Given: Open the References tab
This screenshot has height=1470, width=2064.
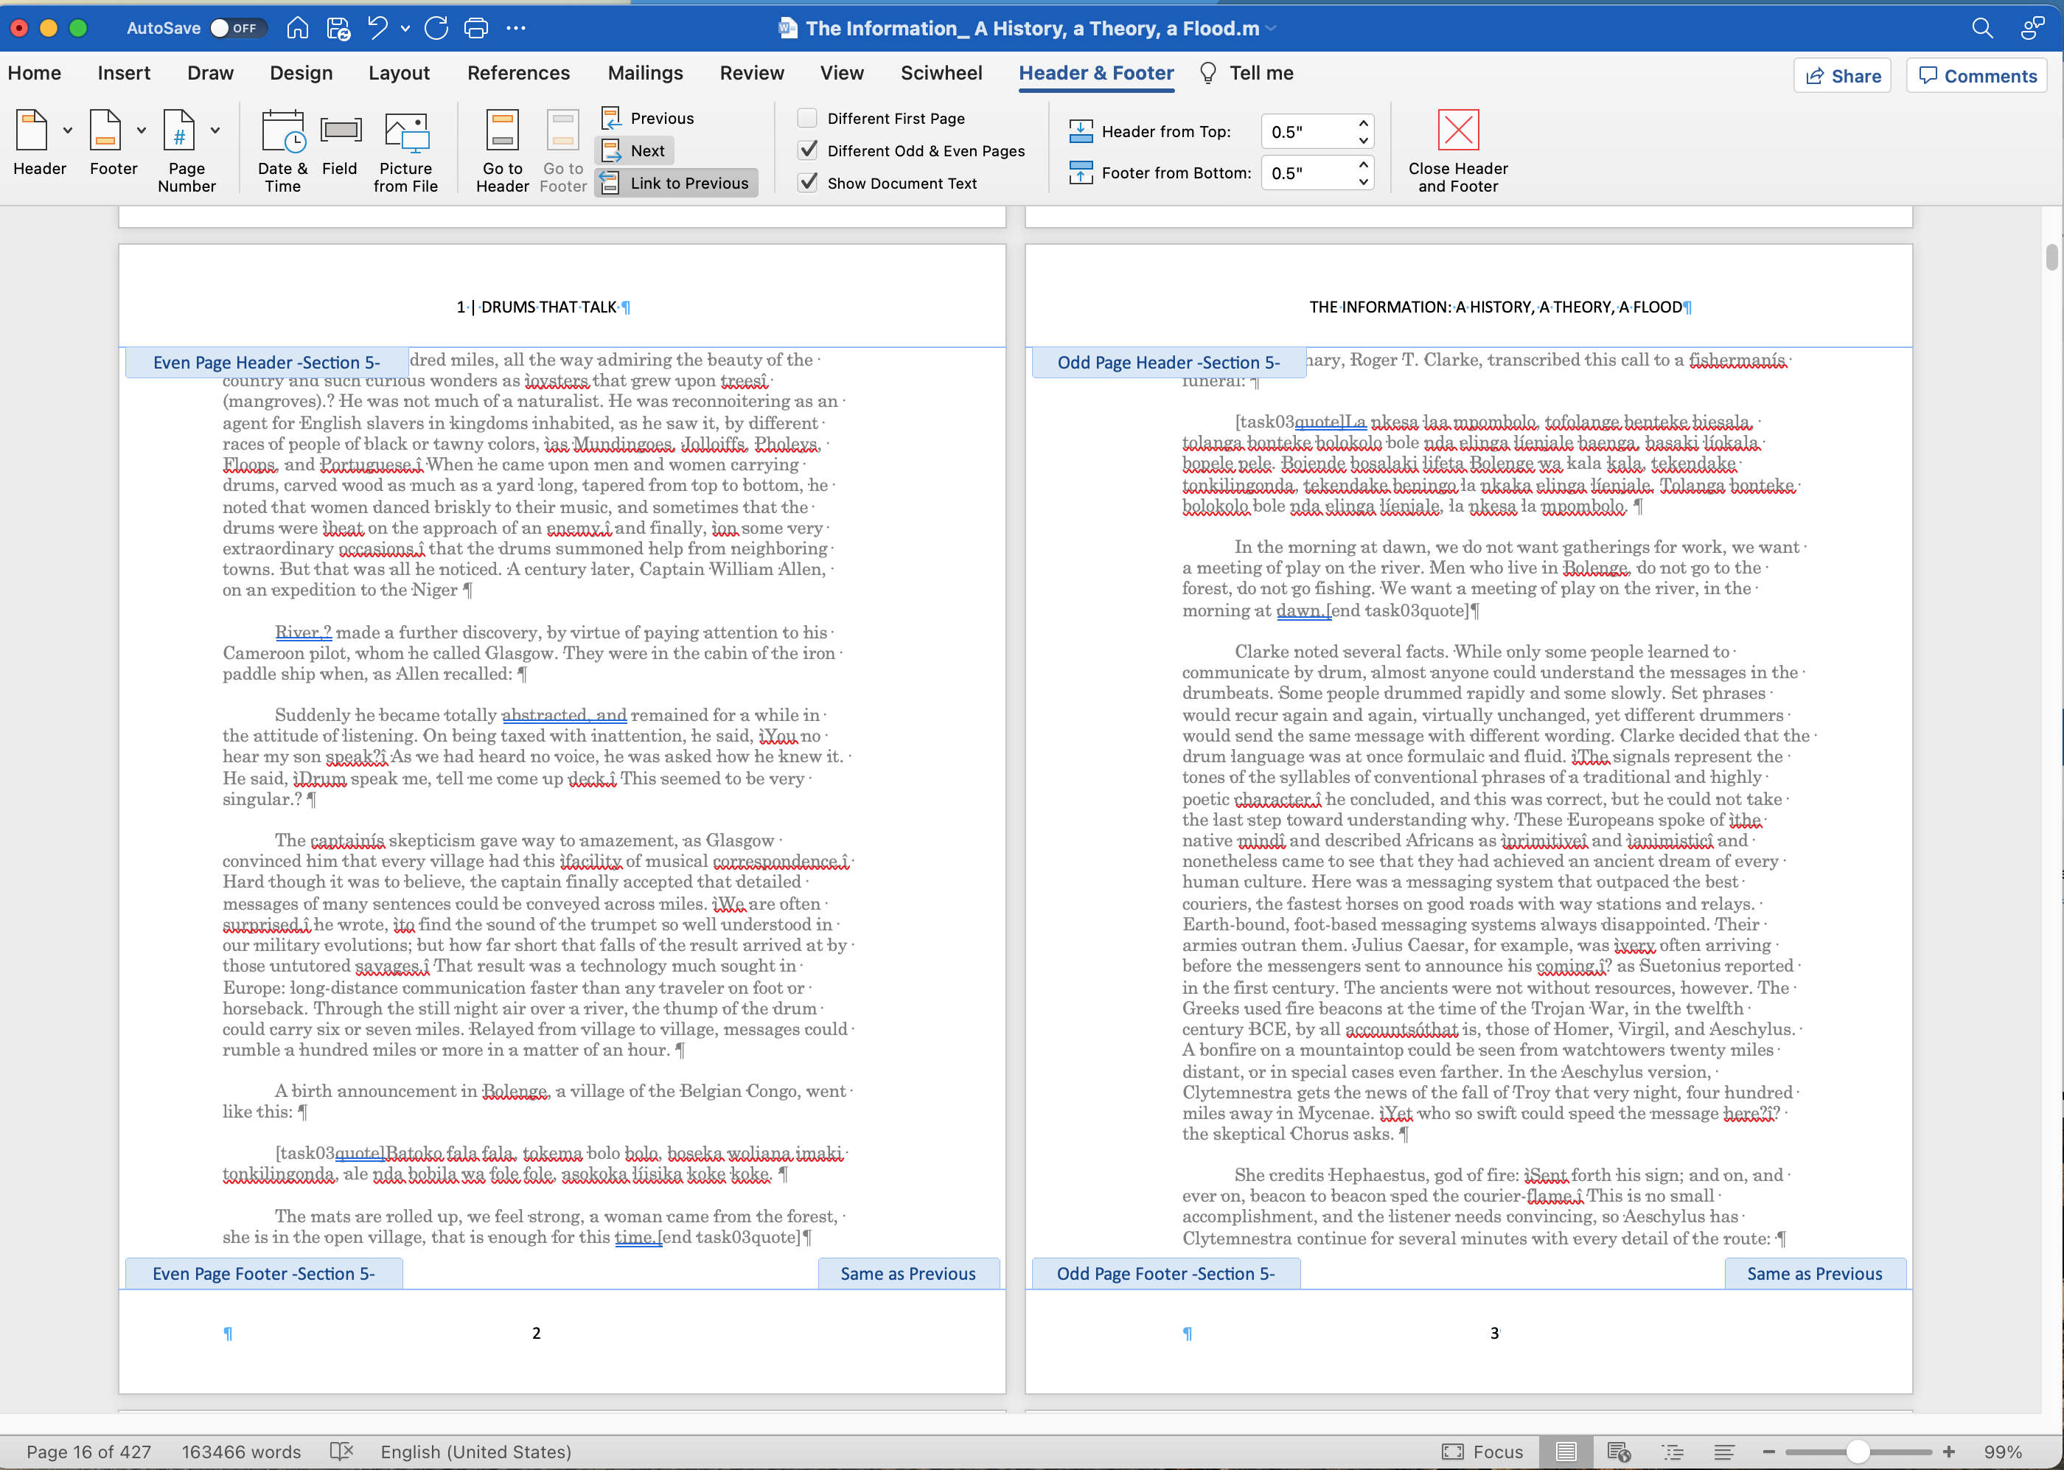Looking at the screenshot, I should tap(517, 73).
